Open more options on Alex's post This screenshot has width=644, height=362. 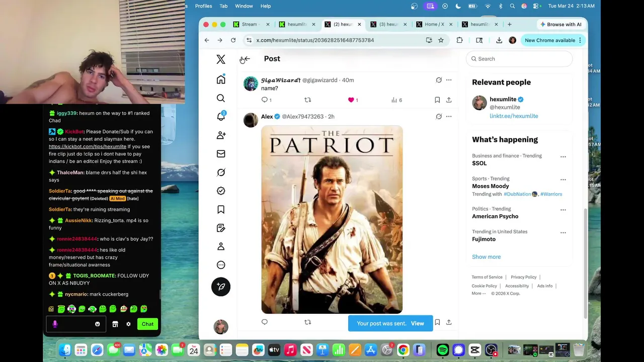pos(449,117)
